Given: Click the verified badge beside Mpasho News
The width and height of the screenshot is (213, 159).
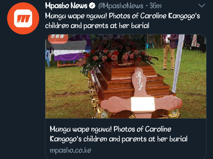Looking at the screenshot, I should tap(92, 6).
